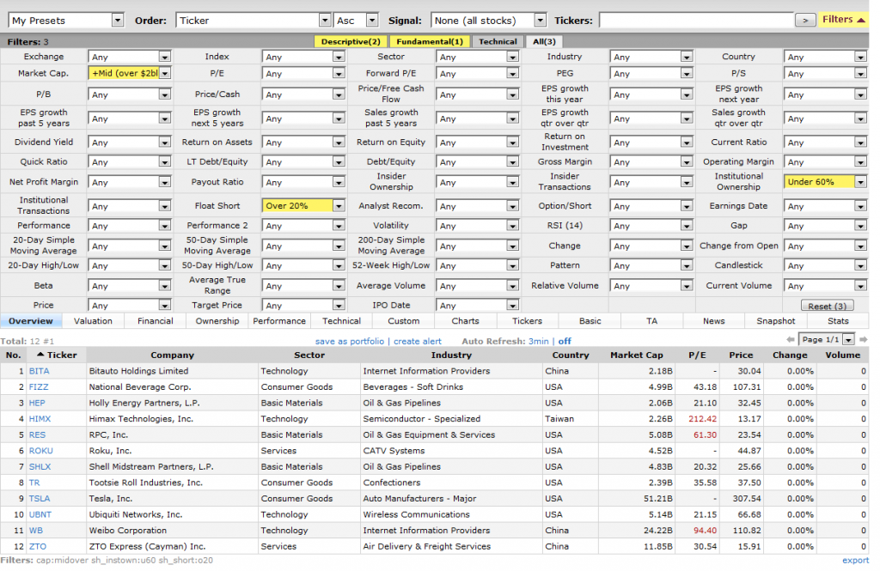Turn auto refresh off
The height and width of the screenshot is (571, 880).
tap(565, 341)
